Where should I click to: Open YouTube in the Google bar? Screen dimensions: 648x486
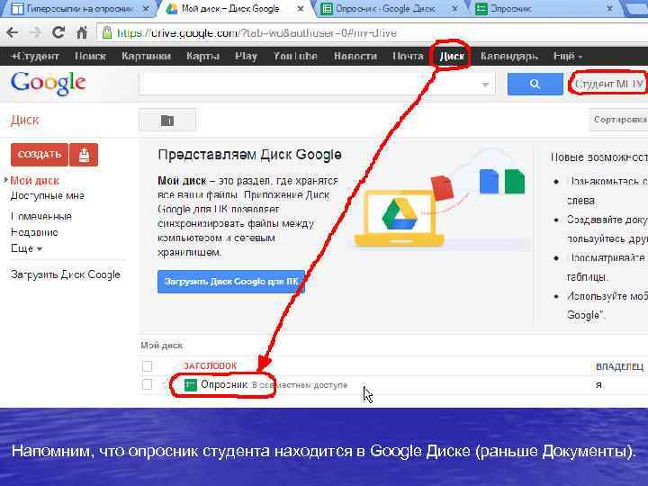point(295,56)
